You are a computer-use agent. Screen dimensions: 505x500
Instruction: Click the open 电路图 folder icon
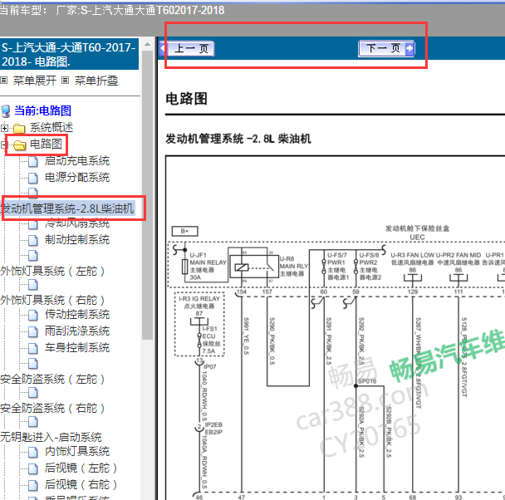(x=20, y=145)
